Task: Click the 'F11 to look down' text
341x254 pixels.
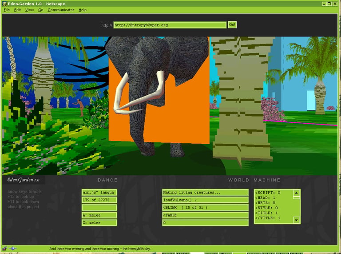Action: click(23, 202)
